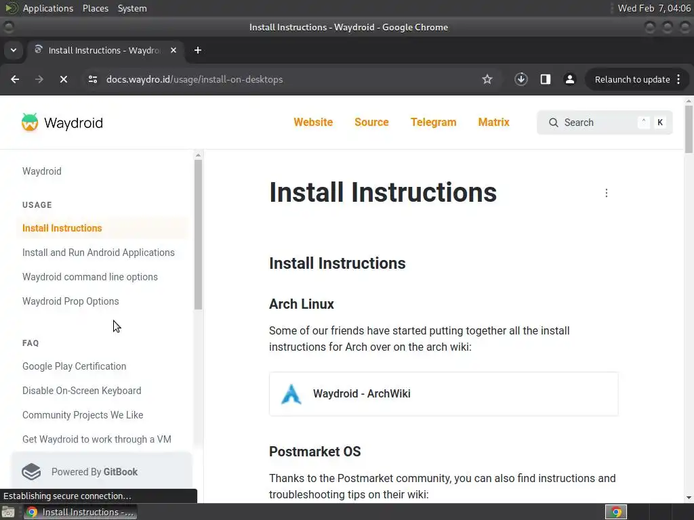Open the Waydroid - ArchWiki card
694x520 pixels.
point(443,394)
